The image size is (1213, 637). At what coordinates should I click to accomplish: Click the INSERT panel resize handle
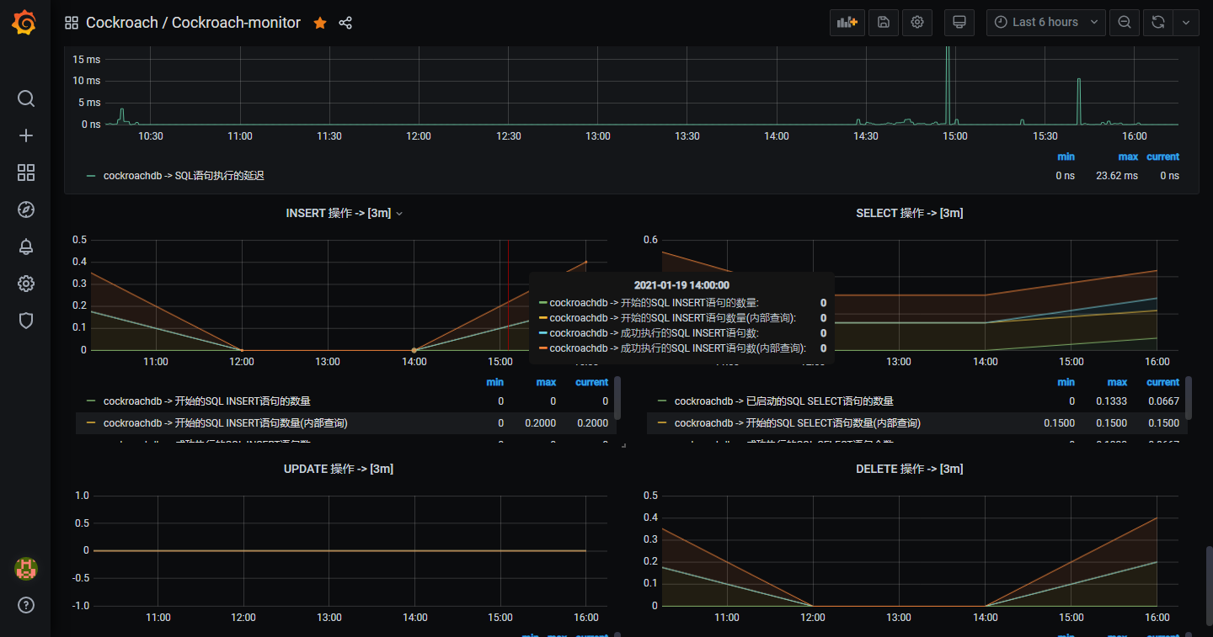[623, 445]
